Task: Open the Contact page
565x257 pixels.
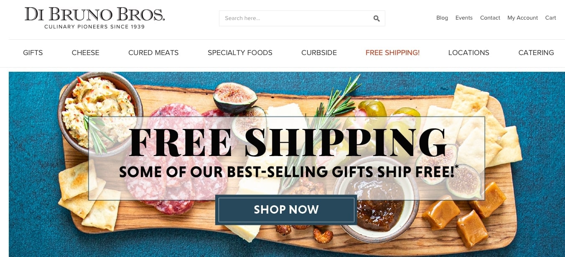Action: tap(490, 18)
